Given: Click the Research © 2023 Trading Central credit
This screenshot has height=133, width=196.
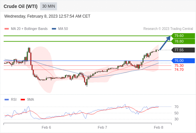Looking at the screenshot, I should tap(168, 29).
